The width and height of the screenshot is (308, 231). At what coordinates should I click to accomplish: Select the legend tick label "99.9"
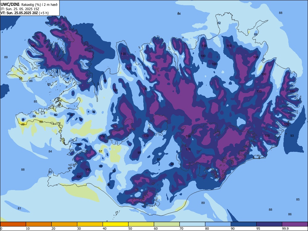click(x=285, y=229)
